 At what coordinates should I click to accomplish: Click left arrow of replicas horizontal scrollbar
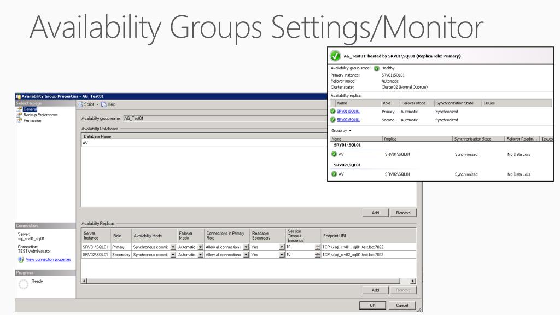click(x=84, y=281)
